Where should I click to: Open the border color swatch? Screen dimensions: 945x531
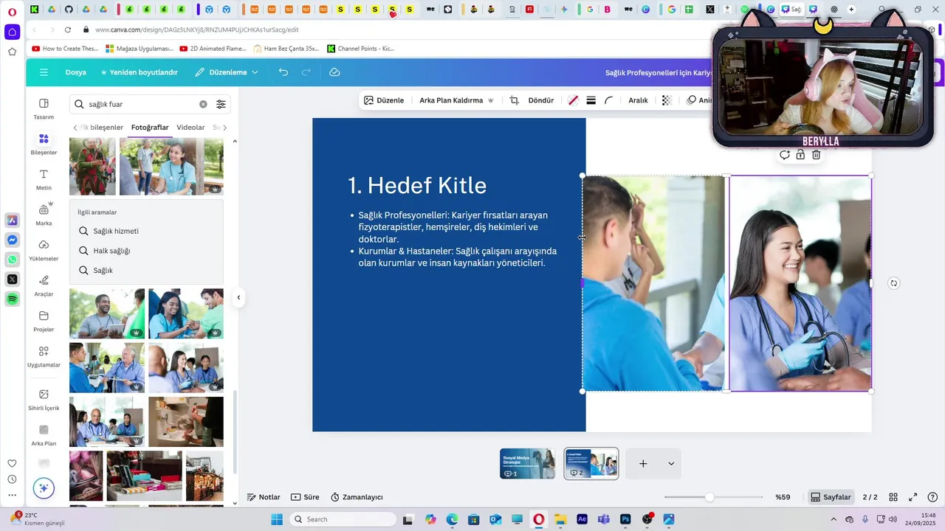573,100
